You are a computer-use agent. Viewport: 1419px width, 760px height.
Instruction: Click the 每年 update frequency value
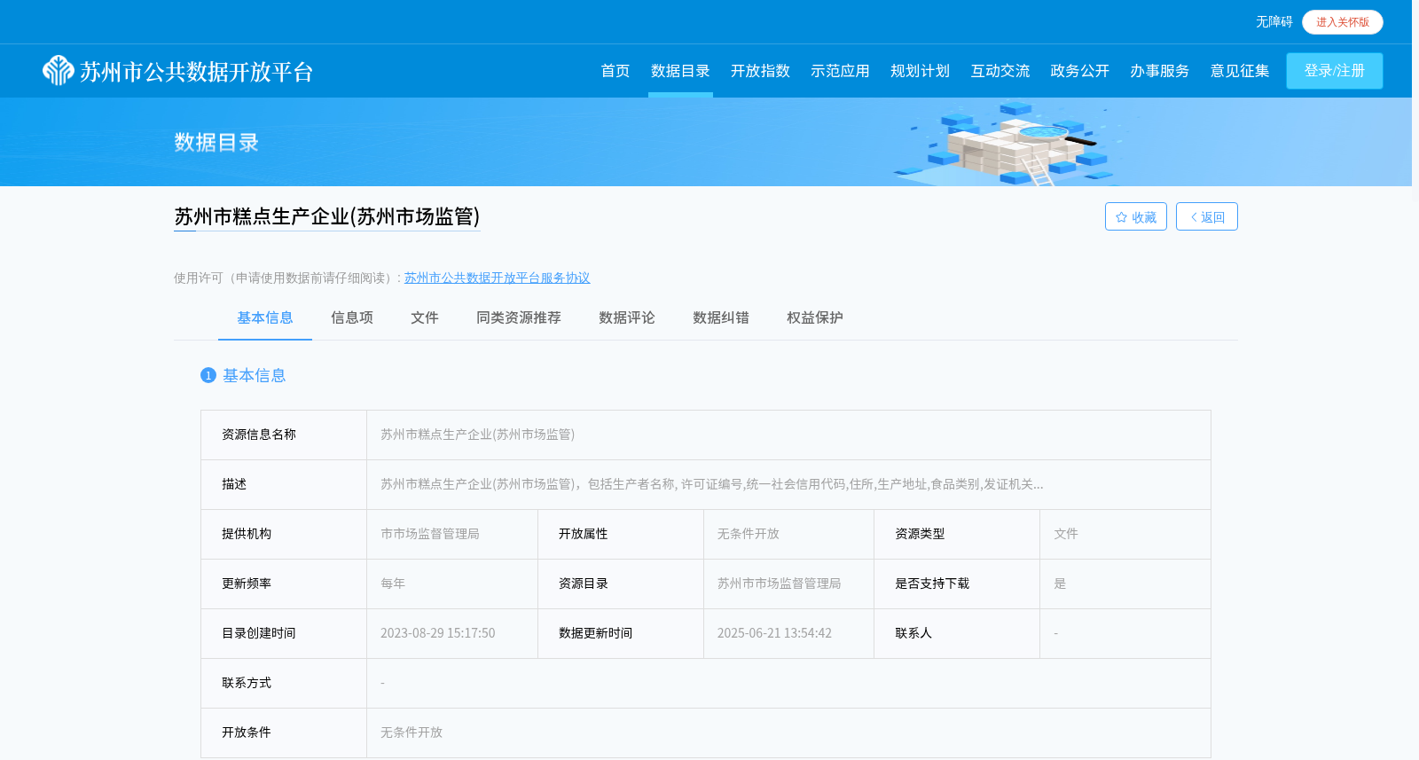393,584
